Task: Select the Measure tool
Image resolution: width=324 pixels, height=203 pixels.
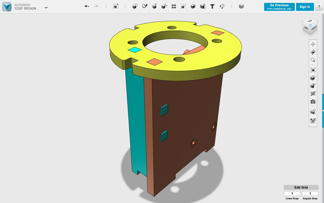Action: tap(203, 6)
